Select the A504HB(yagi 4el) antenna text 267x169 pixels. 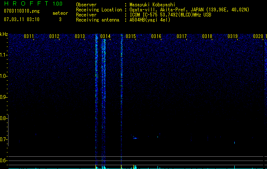[150, 20]
